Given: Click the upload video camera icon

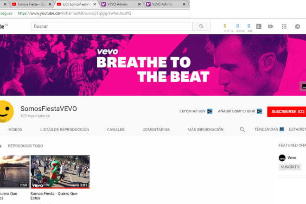Looking at the screenshot, I should click(x=270, y=26).
